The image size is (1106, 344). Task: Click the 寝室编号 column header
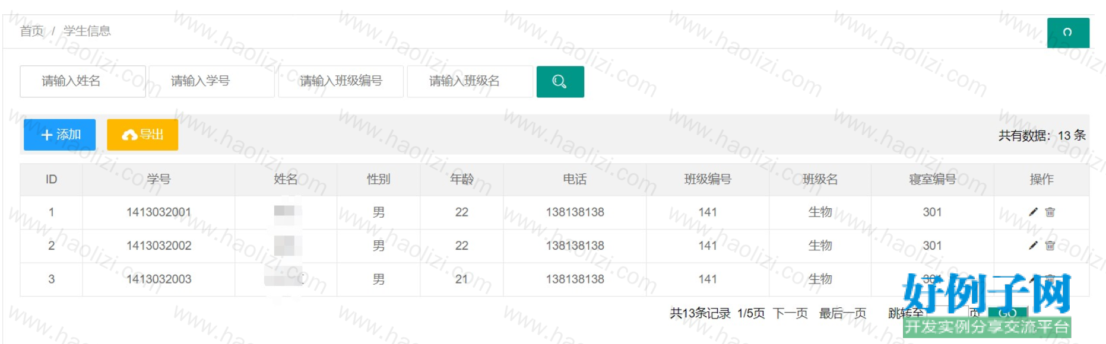coord(933,180)
